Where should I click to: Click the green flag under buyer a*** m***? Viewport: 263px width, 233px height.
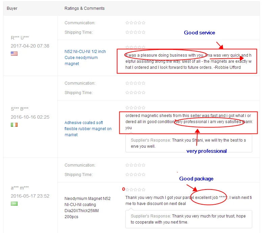click(x=14, y=204)
